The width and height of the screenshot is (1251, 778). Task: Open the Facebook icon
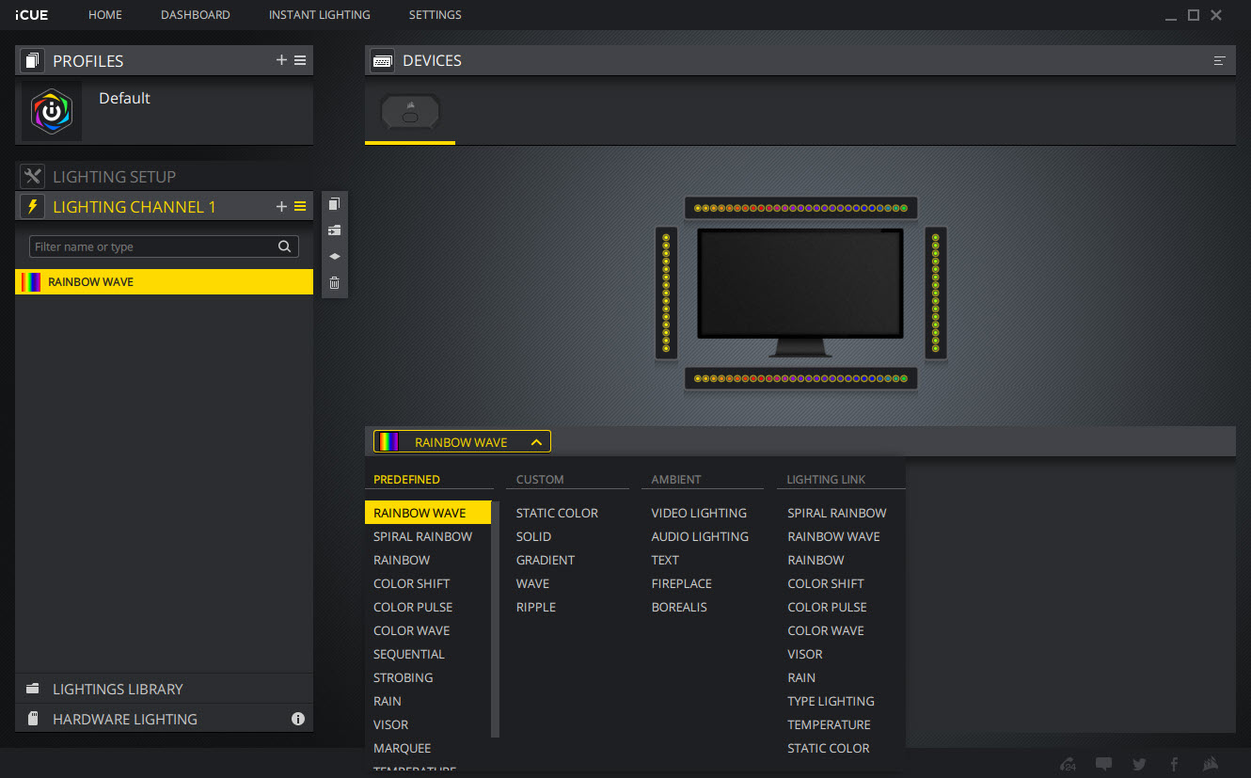(x=1174, y=764)
